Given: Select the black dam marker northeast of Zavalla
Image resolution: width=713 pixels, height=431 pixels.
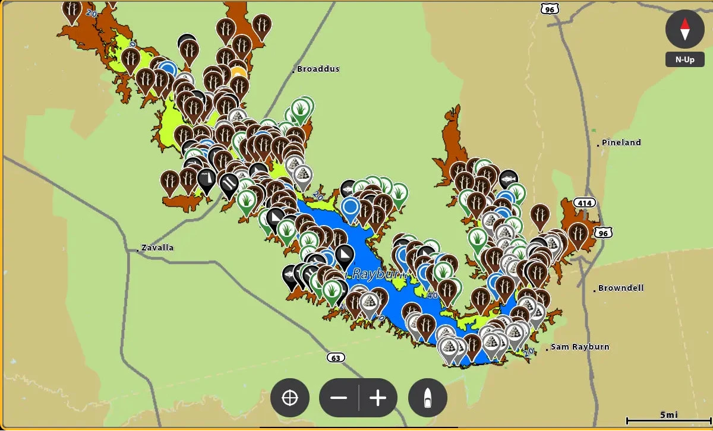Looking at the screenshot, I should pos(206,178).
